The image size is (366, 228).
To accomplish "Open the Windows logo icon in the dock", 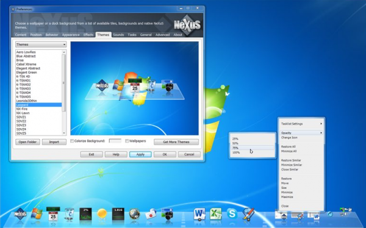I will click(x=37, y=214).
